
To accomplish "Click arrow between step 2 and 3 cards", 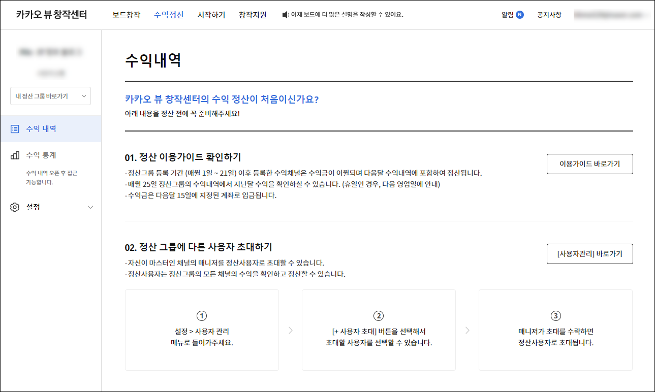I will 467,331.
